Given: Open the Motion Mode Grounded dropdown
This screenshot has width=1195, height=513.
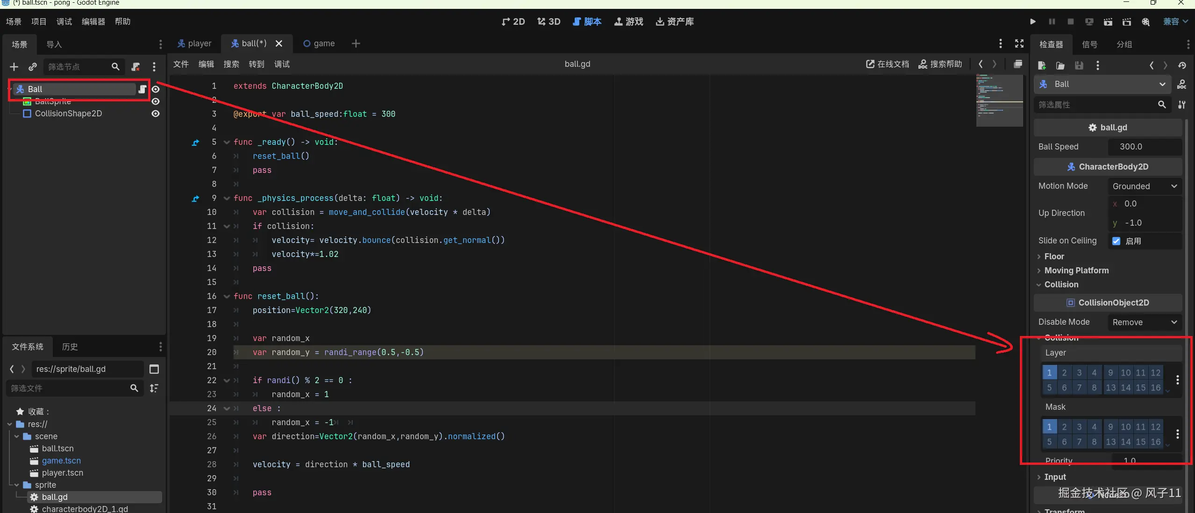Looking at the screenshot, I should point(1145,186).
